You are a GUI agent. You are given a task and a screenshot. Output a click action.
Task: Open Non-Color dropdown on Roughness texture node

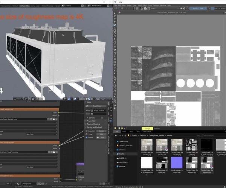[42, 167]
